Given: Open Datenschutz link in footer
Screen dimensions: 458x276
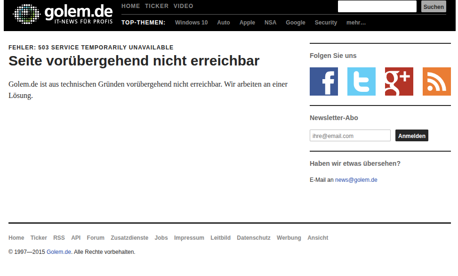Looking at the screenshot, I should (254, 238).
